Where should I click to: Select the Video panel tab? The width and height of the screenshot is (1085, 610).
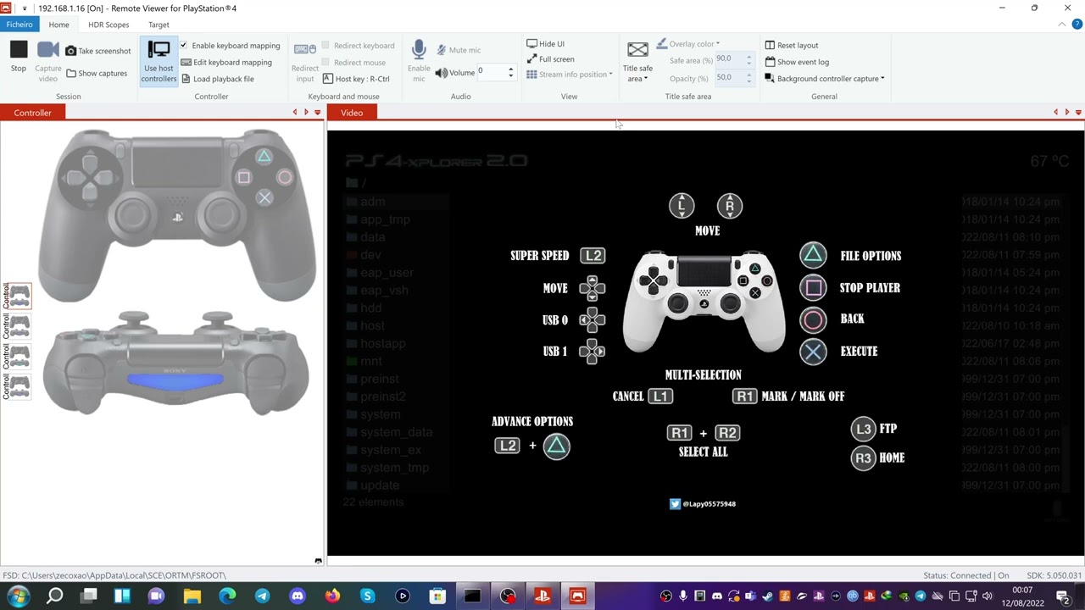[352, 113]
